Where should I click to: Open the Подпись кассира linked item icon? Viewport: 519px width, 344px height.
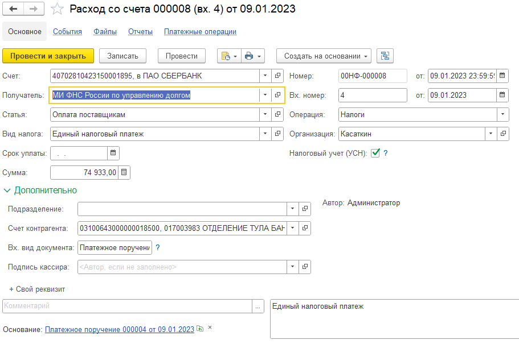click(305, 267)
